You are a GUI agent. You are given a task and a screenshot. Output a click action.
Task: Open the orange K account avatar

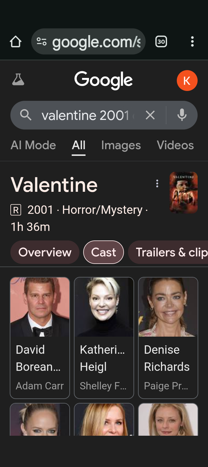click(187, 81)
